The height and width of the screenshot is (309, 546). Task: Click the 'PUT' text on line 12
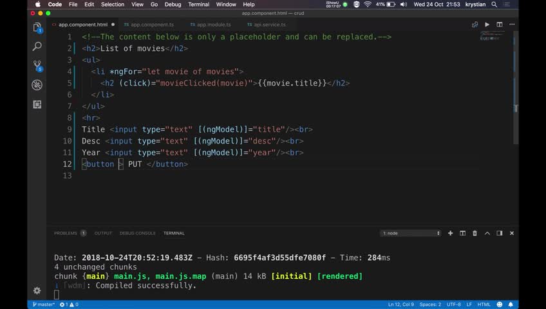click(x=135, y=164)
